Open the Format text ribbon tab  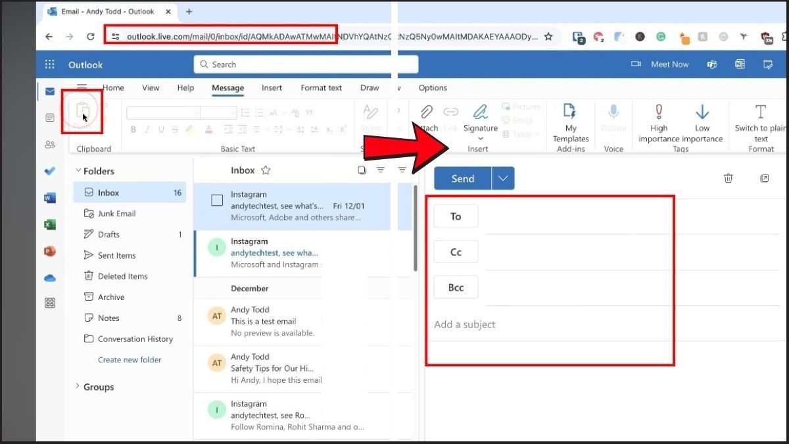coord(322,87)
